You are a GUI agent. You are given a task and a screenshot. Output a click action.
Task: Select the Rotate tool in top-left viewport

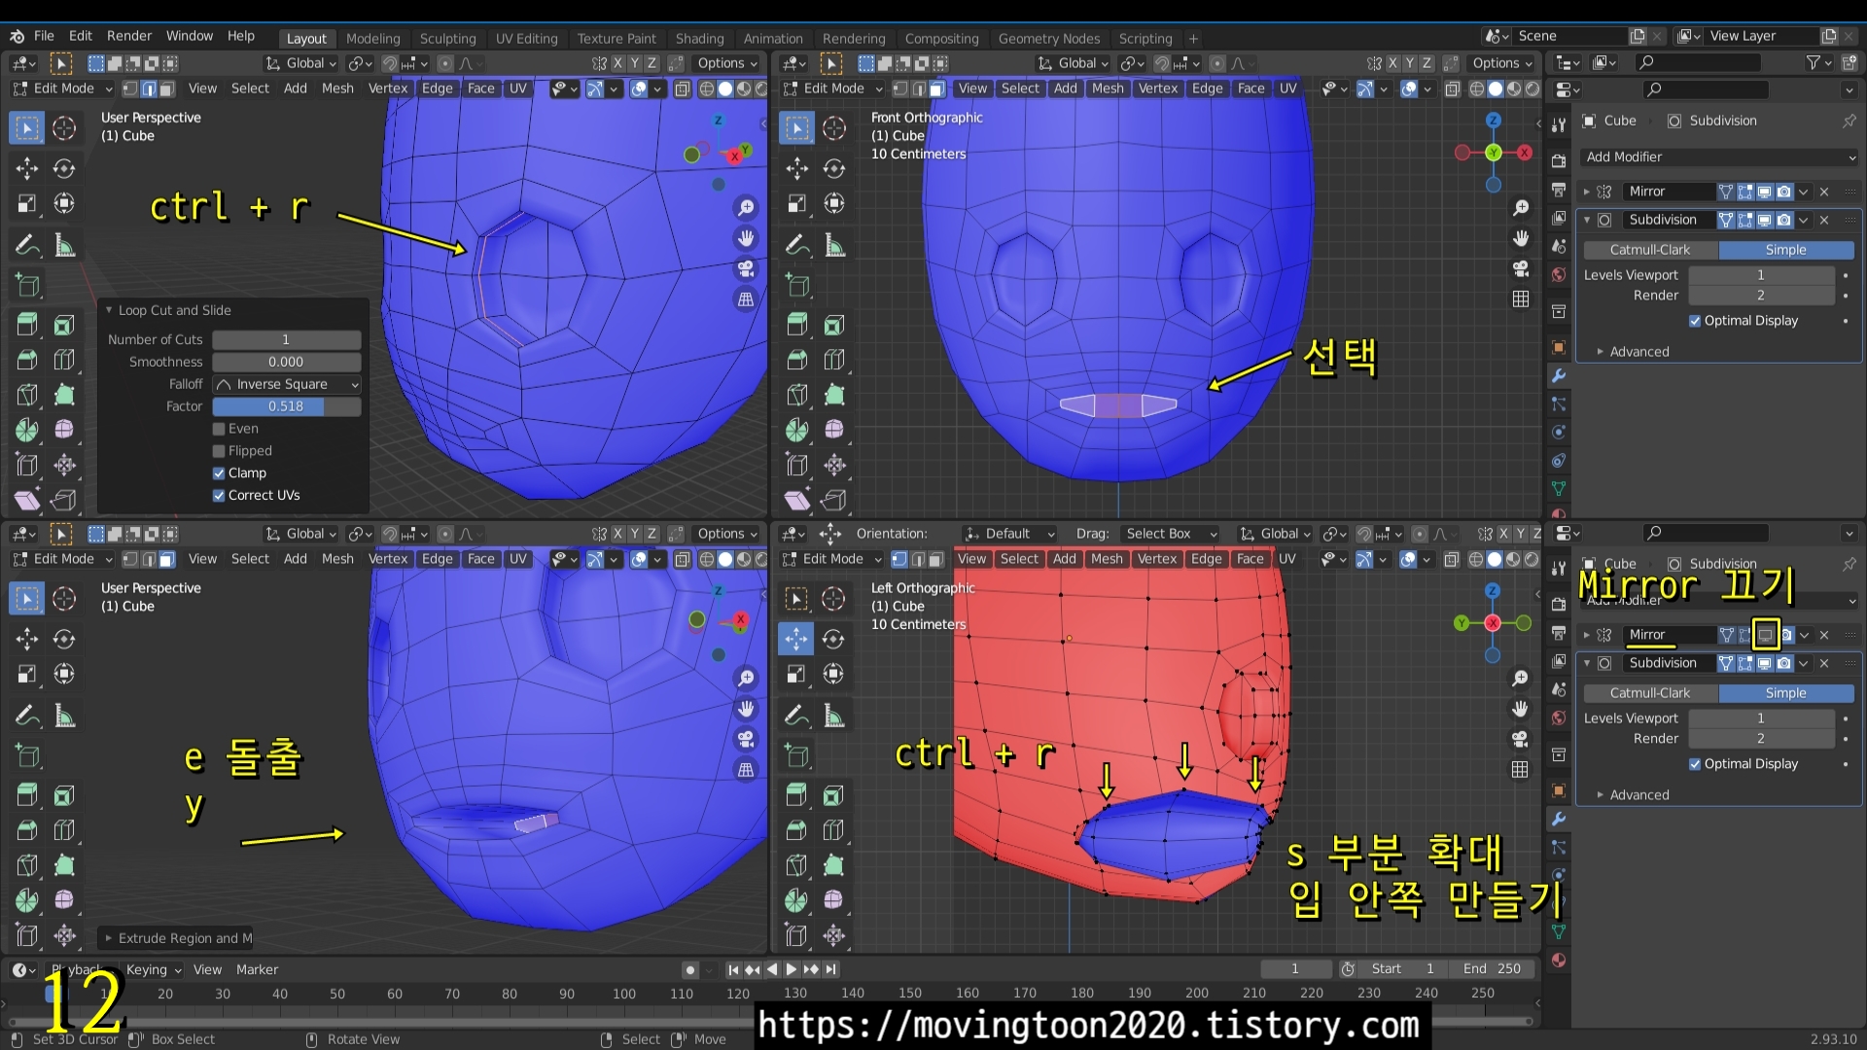[x=64, y=168]
